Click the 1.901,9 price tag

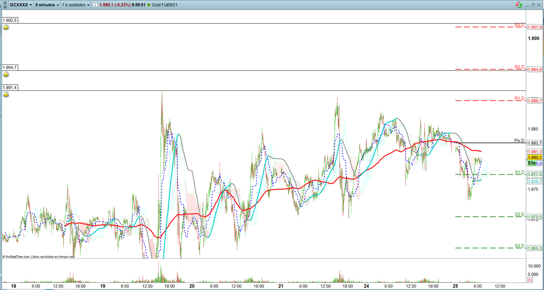pyautogui.click(x=535, y=27)
